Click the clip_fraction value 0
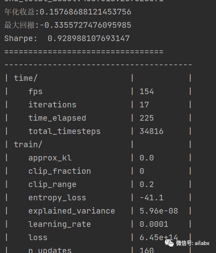Viewport: 216px width, 253px height. [x=142, y=171]
